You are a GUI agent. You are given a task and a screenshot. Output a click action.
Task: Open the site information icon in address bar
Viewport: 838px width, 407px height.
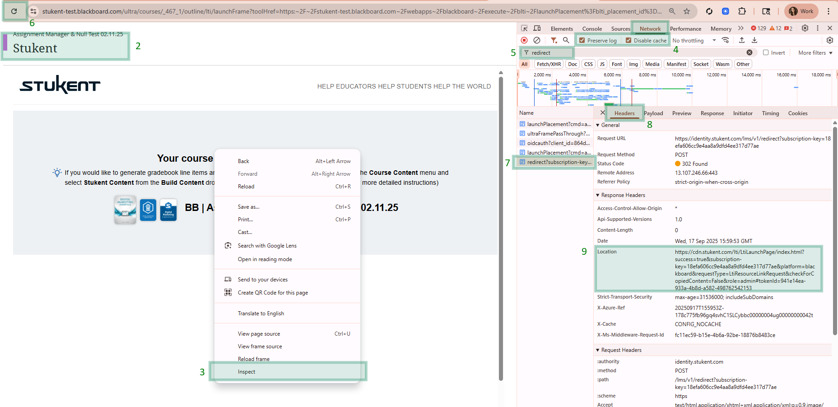[33, 11]
